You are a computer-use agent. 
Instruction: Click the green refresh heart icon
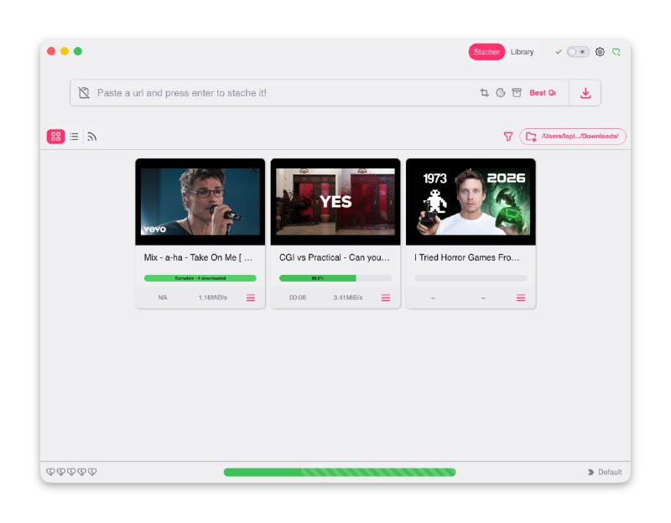point(616,52)
